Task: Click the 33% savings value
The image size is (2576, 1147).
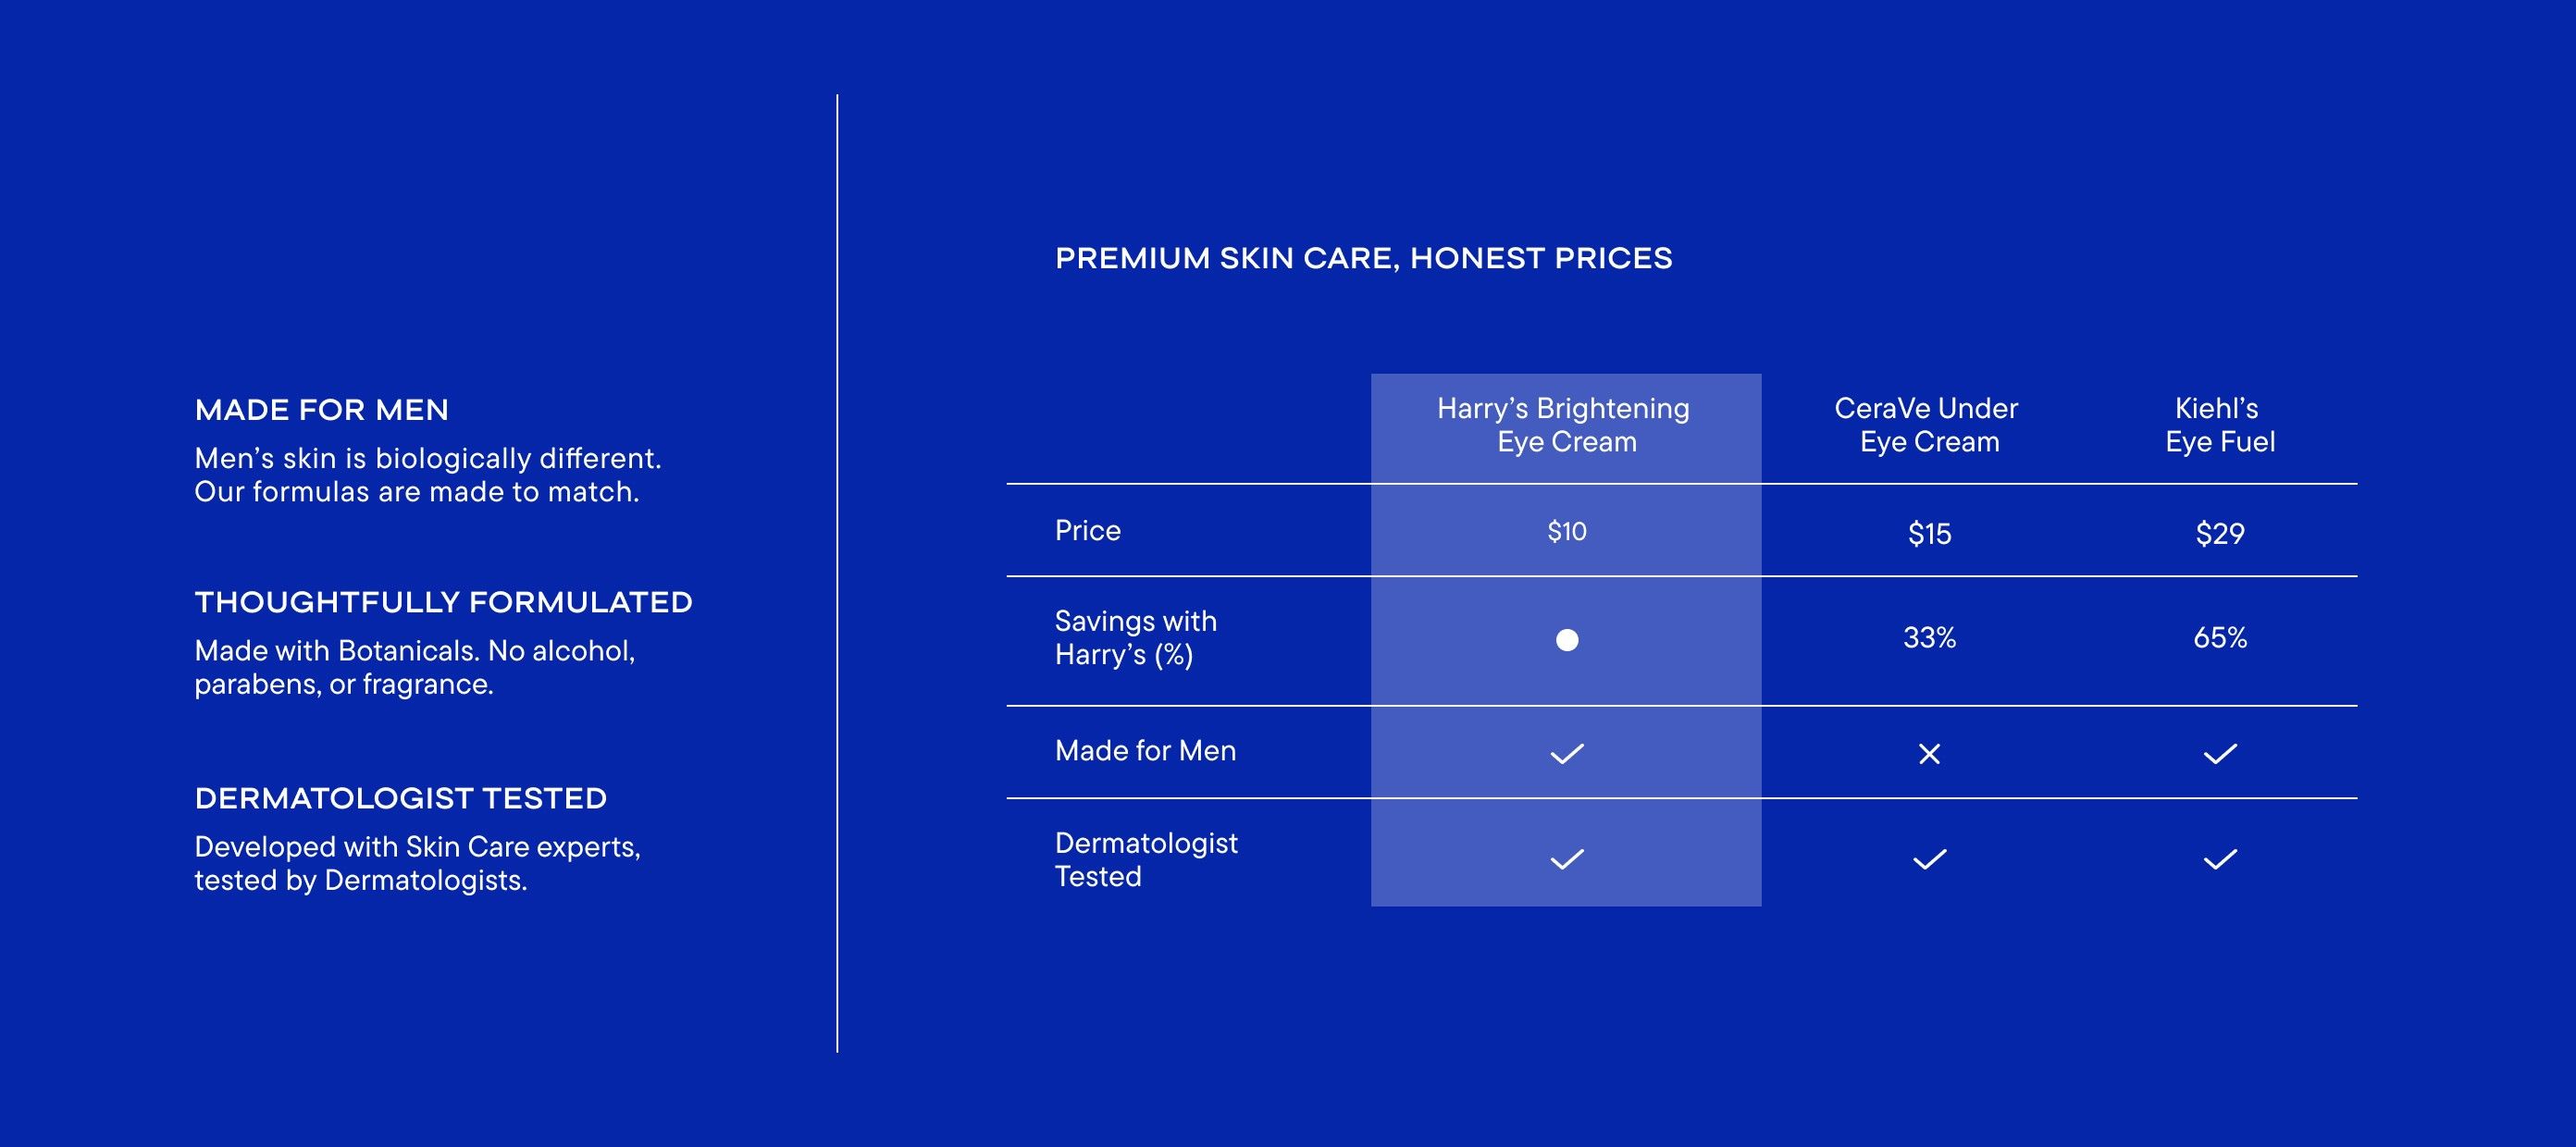Action: coord(1929,638)
